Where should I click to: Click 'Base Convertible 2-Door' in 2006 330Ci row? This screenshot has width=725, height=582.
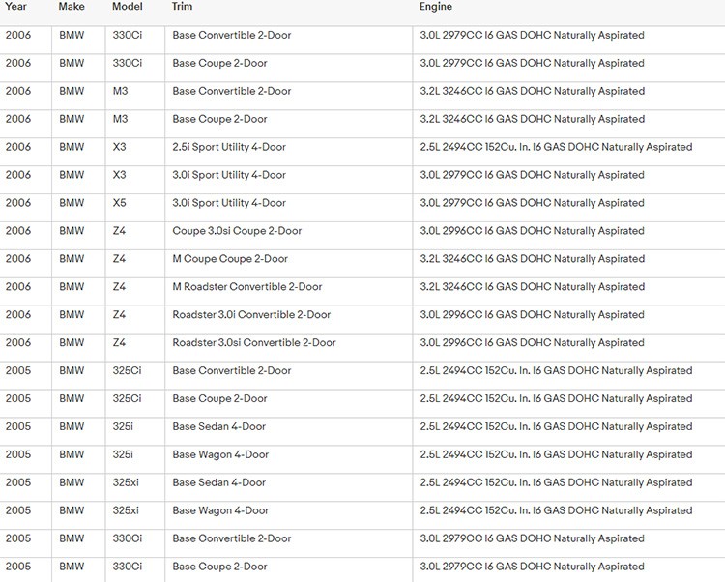[x=232, y=35]
